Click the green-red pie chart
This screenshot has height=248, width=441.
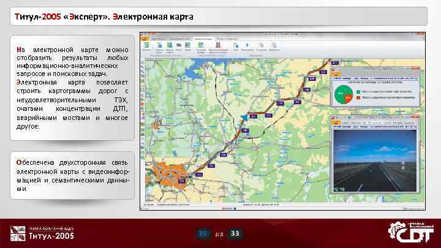[x=344, y=95]
